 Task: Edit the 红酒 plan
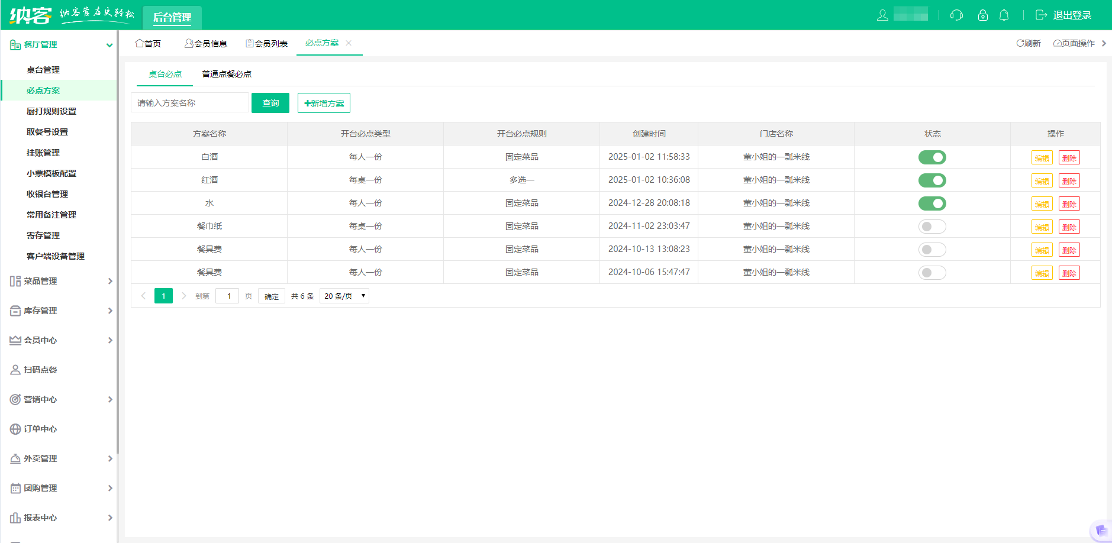[1042, 181]
